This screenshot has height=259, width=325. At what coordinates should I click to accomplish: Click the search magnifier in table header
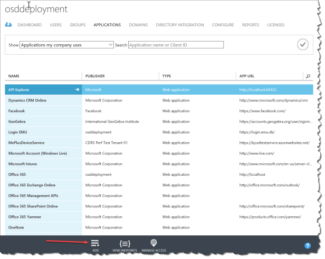pos(308,76)
